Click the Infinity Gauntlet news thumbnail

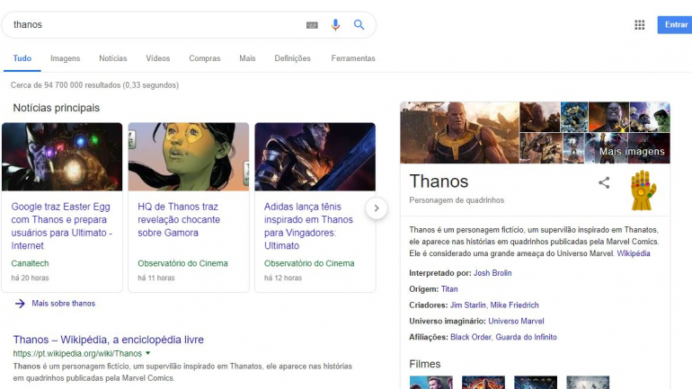(x=62, y=156)
